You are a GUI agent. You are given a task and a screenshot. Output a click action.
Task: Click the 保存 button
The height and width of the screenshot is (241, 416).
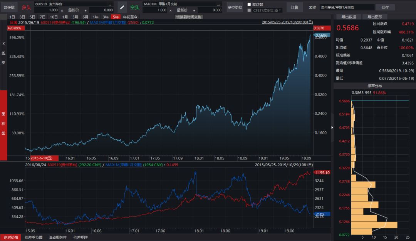click(385, 7)
